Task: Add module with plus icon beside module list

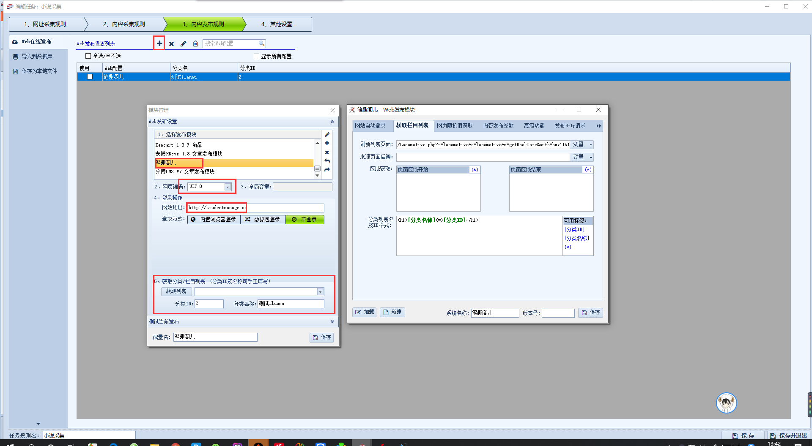Action: 327,143
